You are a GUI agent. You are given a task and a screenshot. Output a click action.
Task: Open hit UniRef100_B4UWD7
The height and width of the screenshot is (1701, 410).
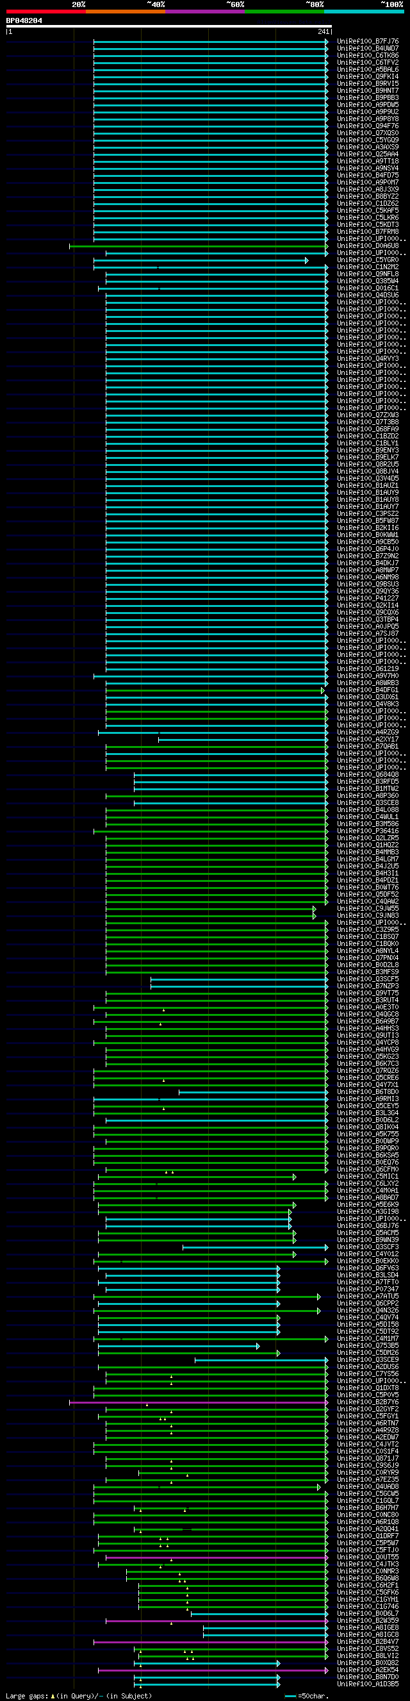[x=368, y=48]
